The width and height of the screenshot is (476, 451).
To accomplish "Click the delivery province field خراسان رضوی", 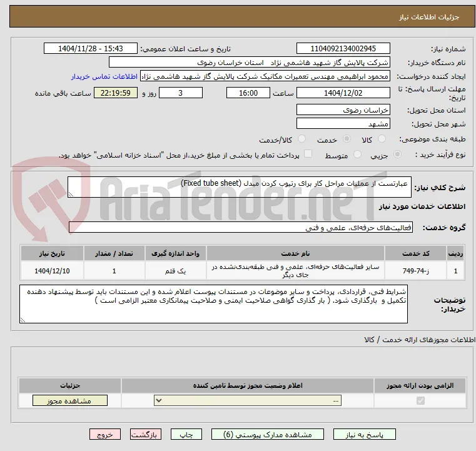I will pyautogui.click(x=343, y=110).
